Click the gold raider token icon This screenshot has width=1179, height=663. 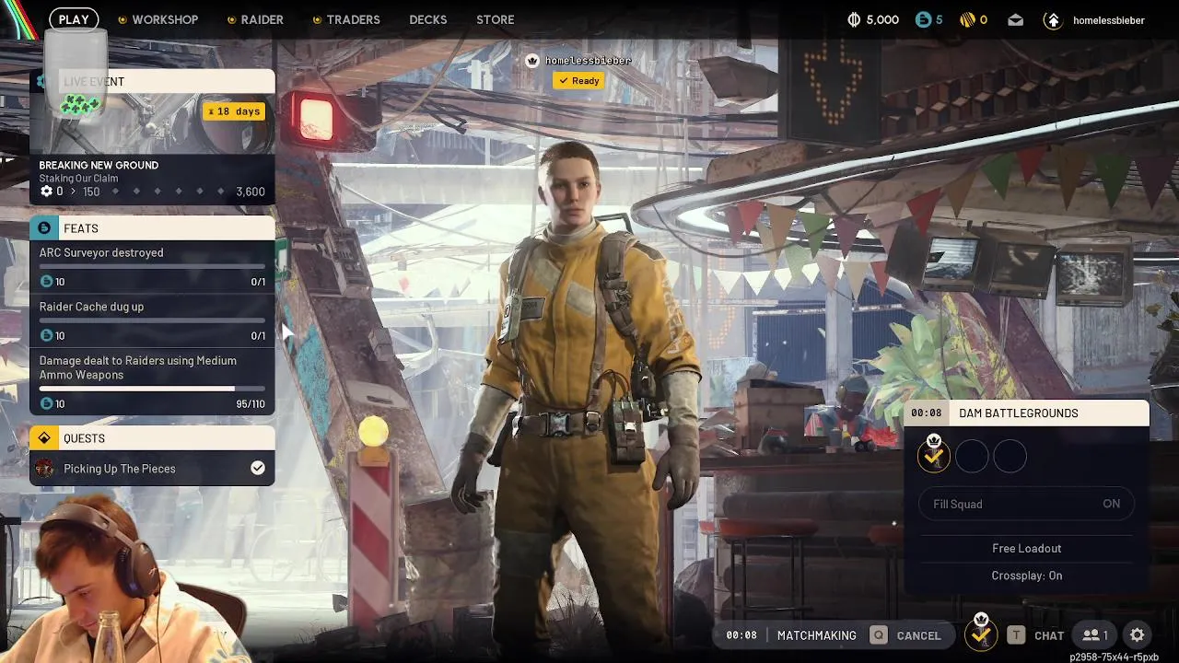(x=967, y=19)
